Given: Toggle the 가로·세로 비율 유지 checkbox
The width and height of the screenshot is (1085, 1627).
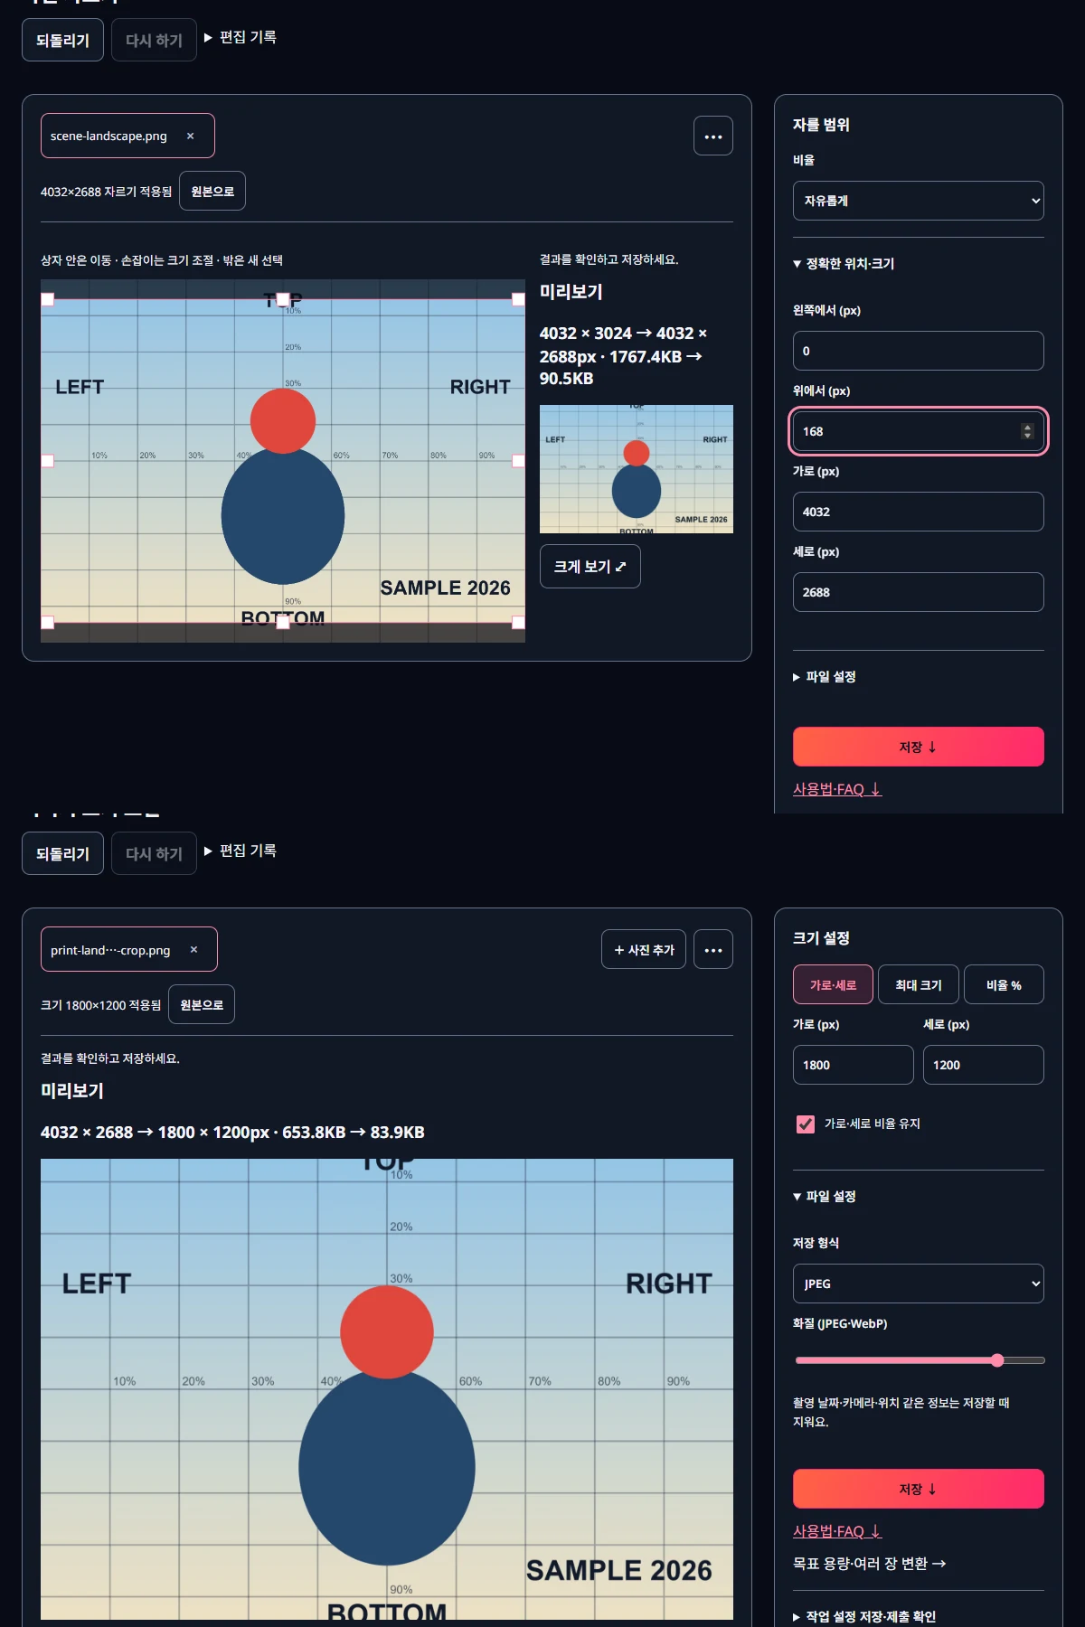Looking at the screenshot, I should pyautogui.click(x=805, y=1124).
